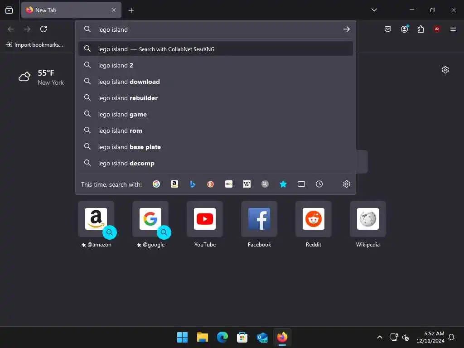Search history via the clock icon
The image size is (464, 348).
pos(319,184)
